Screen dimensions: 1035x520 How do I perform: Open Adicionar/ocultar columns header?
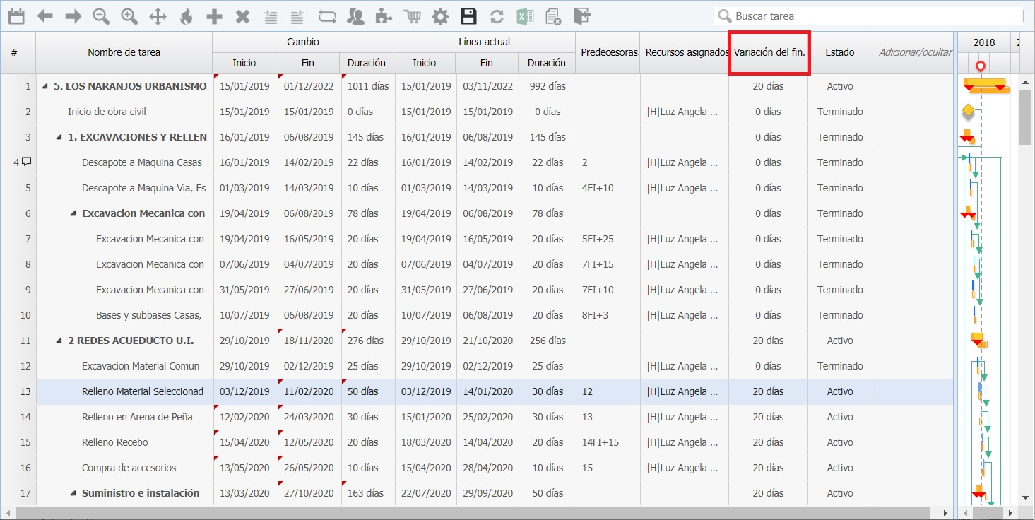913,52
